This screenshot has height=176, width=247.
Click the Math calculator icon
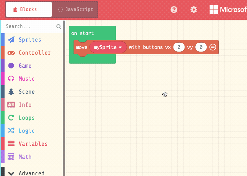11,157
